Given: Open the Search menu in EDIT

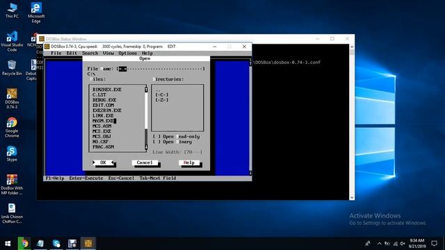Looking at the screenshot, I should (90, 53).
